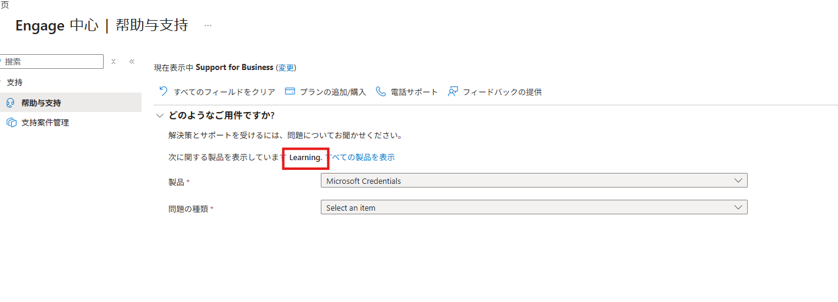The width and height of the screenshot is (838, 302).
Task: Click the Support for Business text
Action: pos(234,68)
